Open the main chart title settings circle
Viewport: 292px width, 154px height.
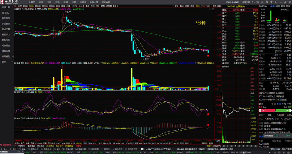[36, 9]
